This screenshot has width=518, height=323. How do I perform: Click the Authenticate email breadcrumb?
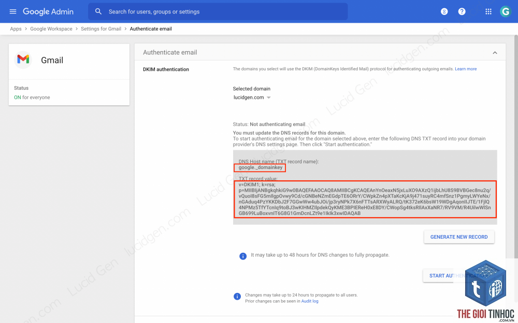[x=151, y=28]
